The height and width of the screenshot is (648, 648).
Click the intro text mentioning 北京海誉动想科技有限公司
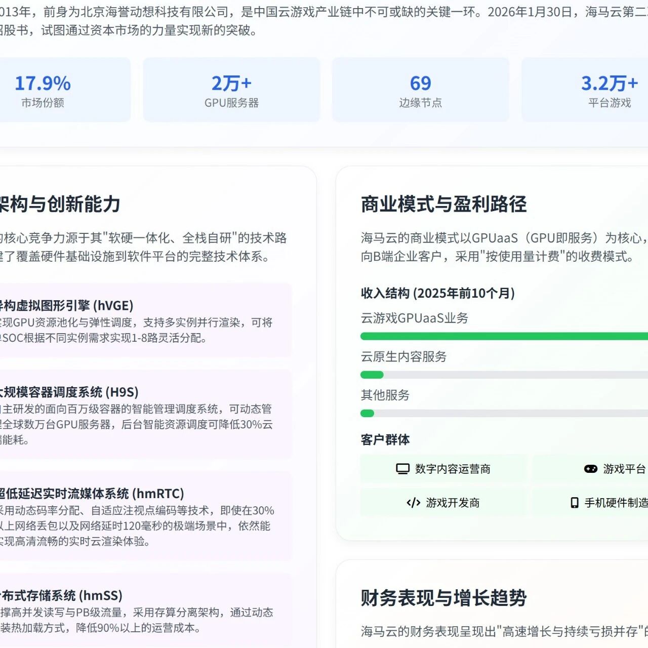coord(324,21)
